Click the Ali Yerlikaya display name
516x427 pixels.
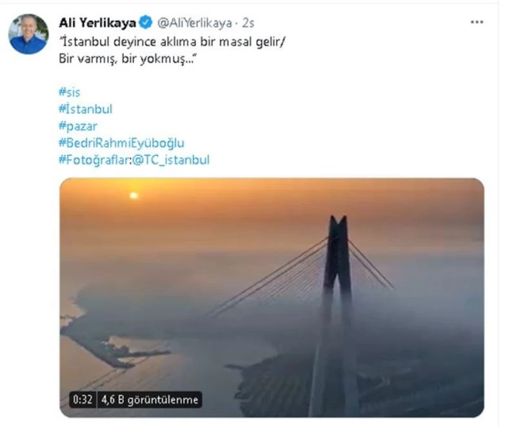click(x=97, y=23)
